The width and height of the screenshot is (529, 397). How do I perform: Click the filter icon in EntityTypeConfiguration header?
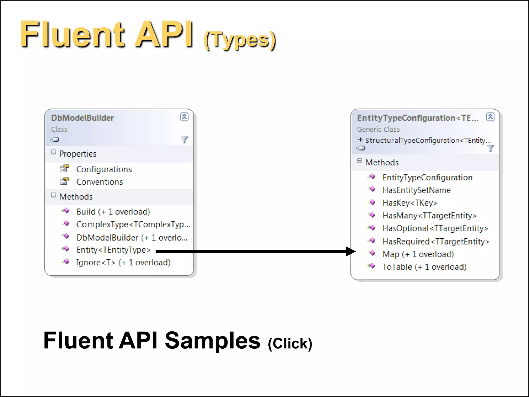pyautogui.click(x=490, y=148)
